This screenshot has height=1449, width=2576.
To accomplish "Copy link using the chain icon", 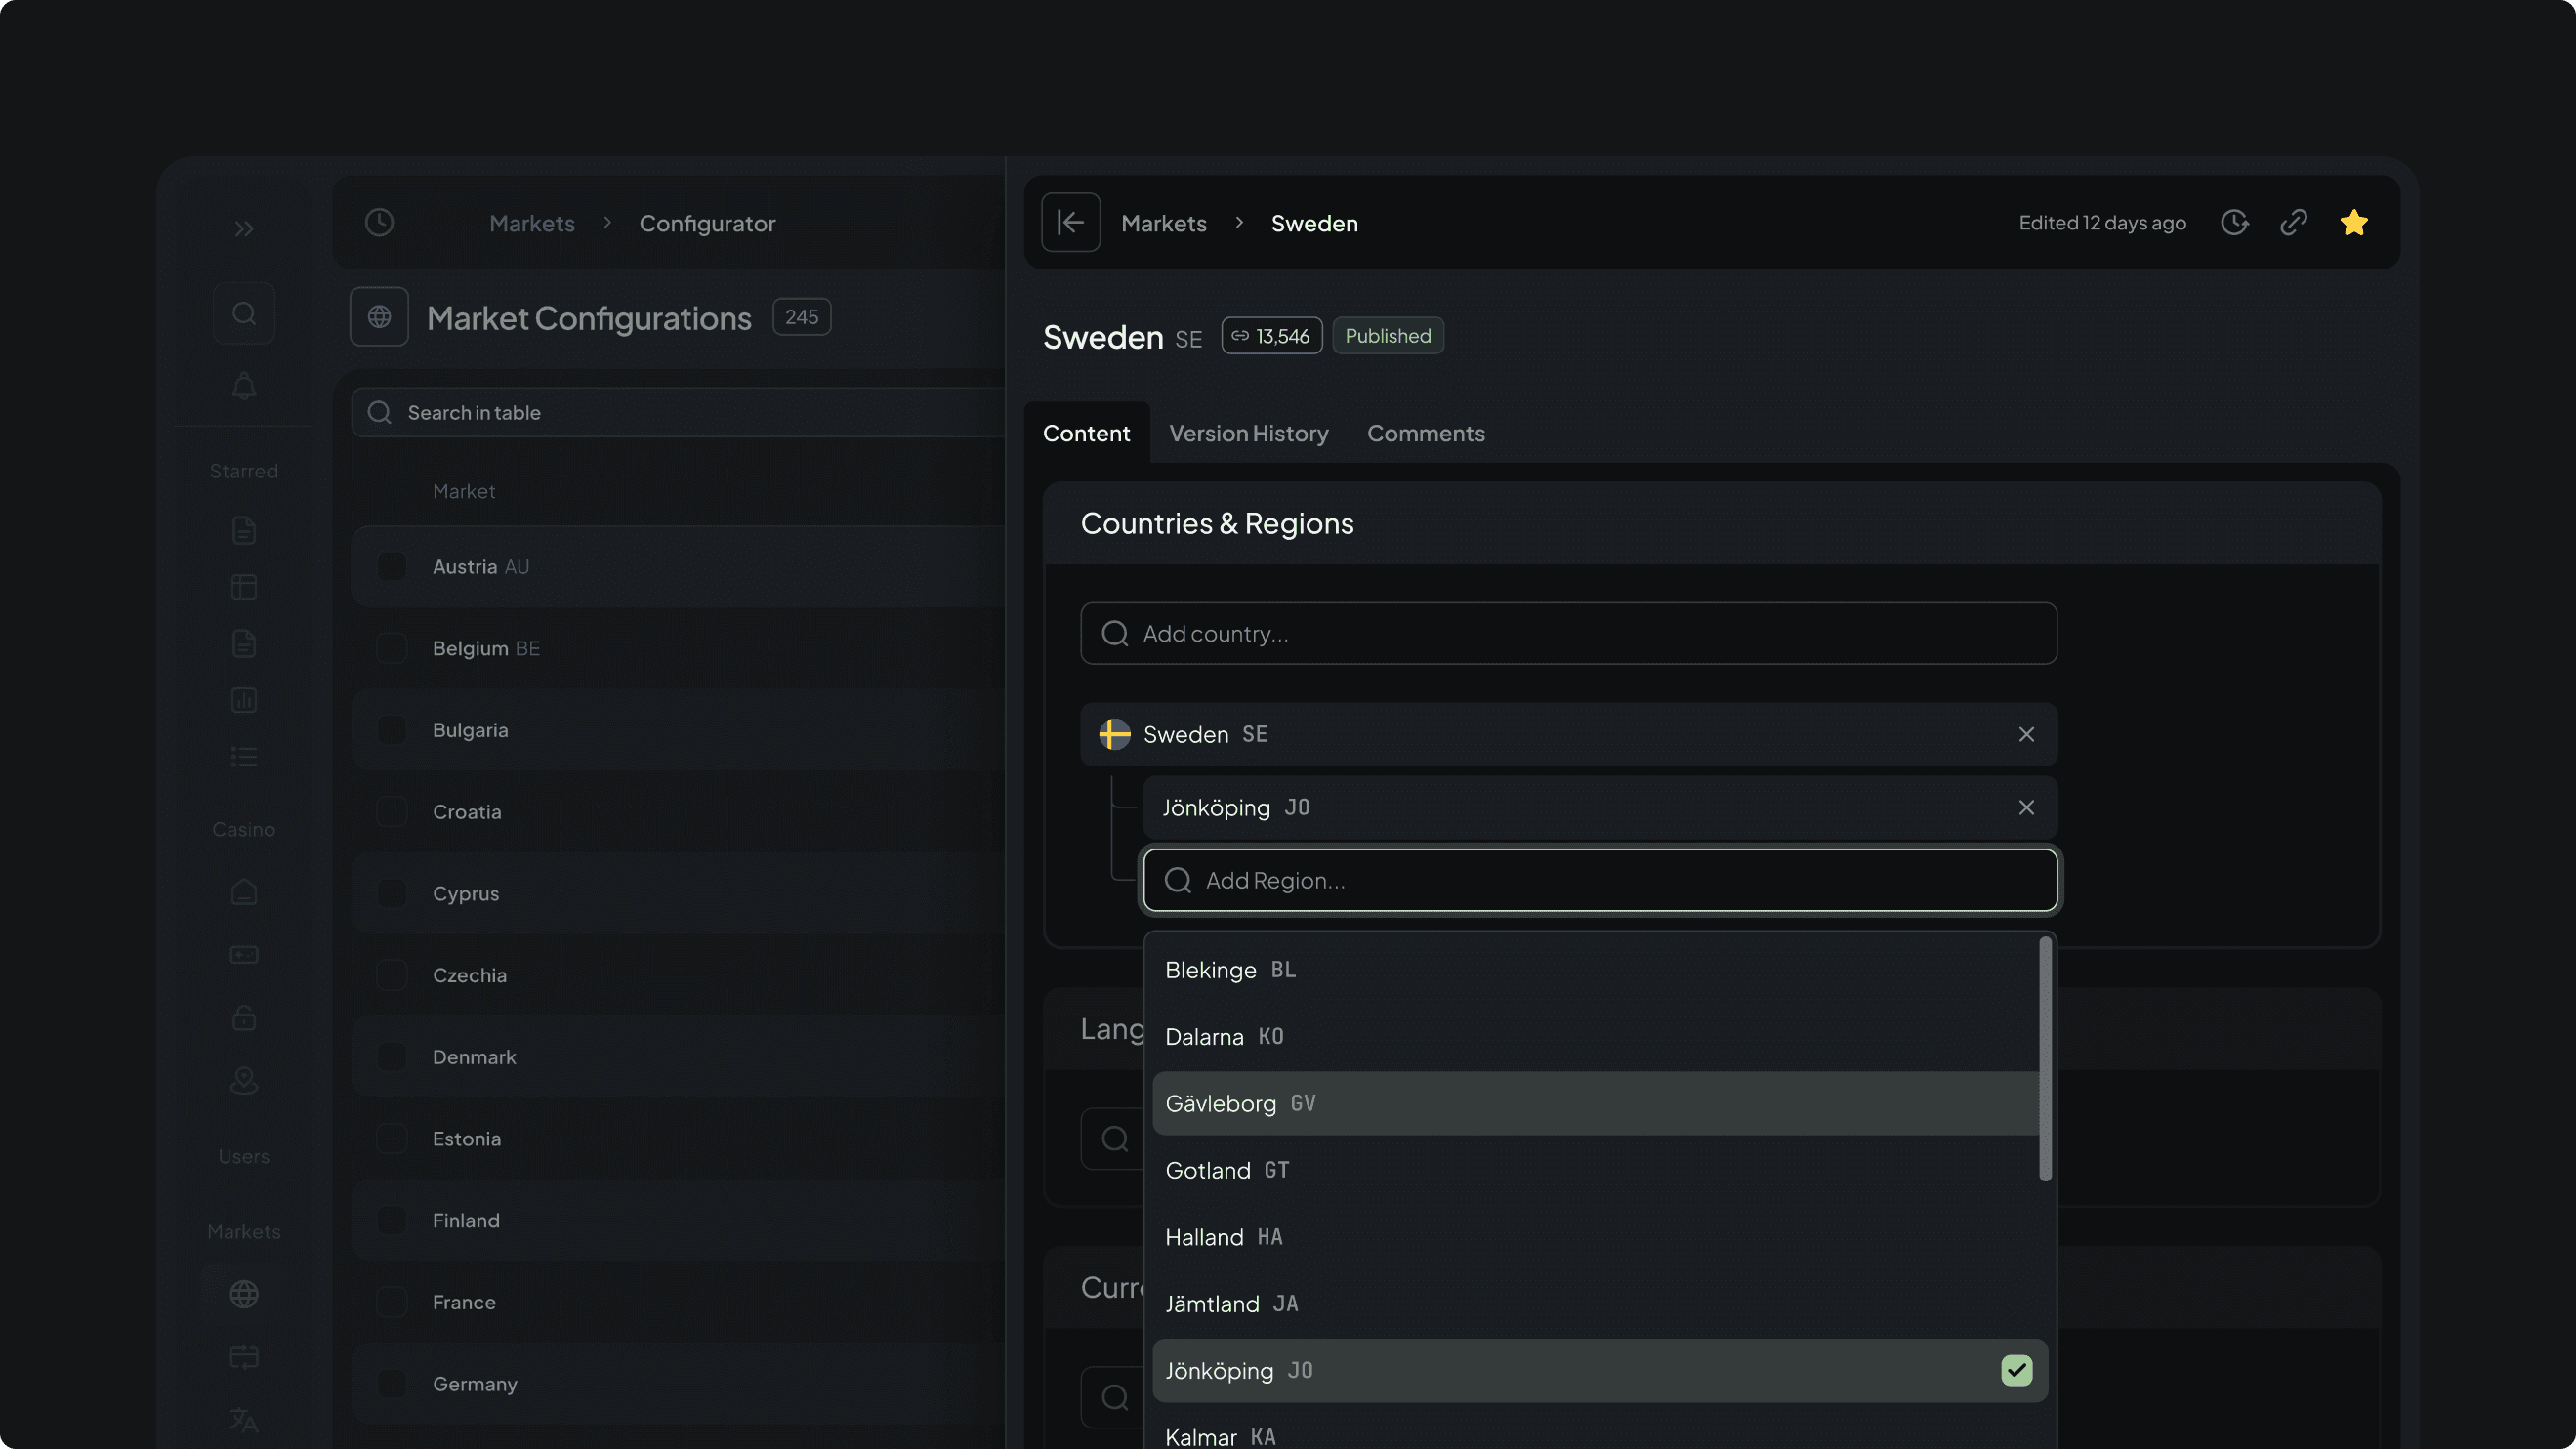I will point(2293,223).
